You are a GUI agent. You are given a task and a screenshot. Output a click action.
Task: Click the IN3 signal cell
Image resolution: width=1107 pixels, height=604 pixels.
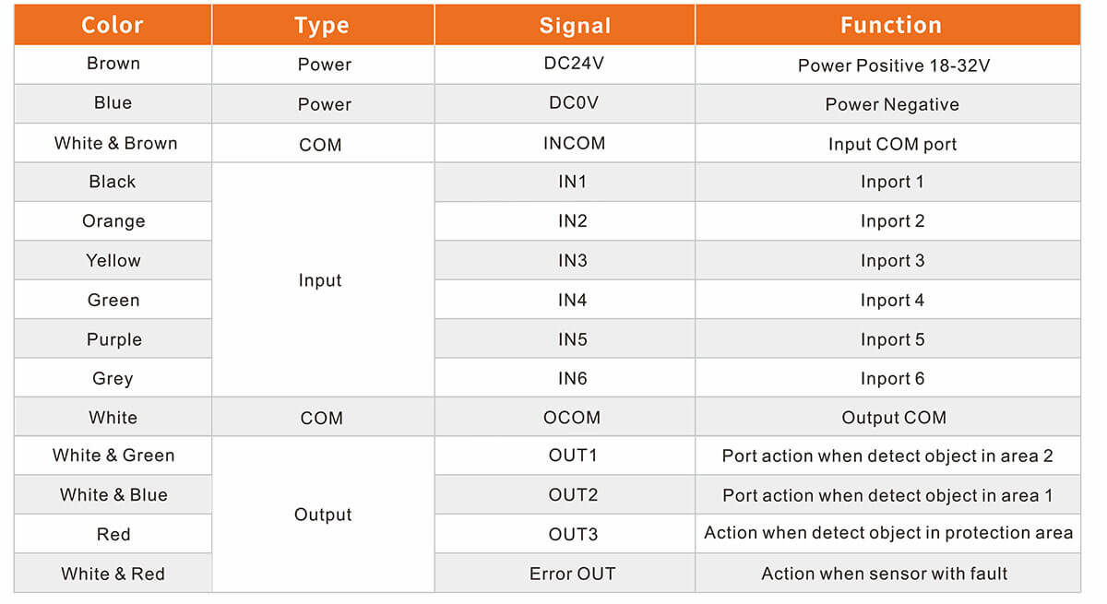(x=573, y=261)
